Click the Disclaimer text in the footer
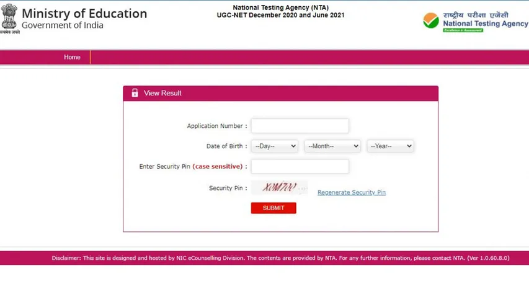529x297 pixels. pos(280,258)
